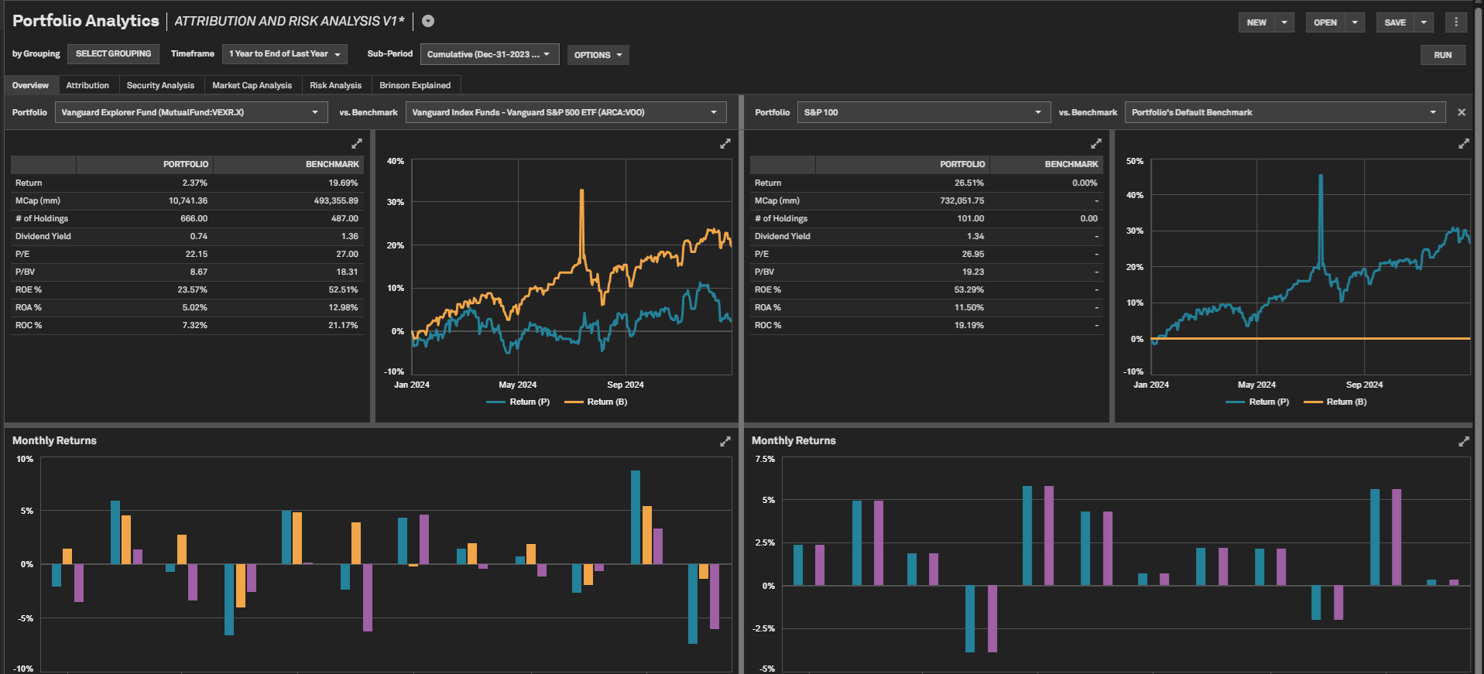Click the ROC % row label in right table
This screenshot has height=674, width=1484.
(768, 325)
